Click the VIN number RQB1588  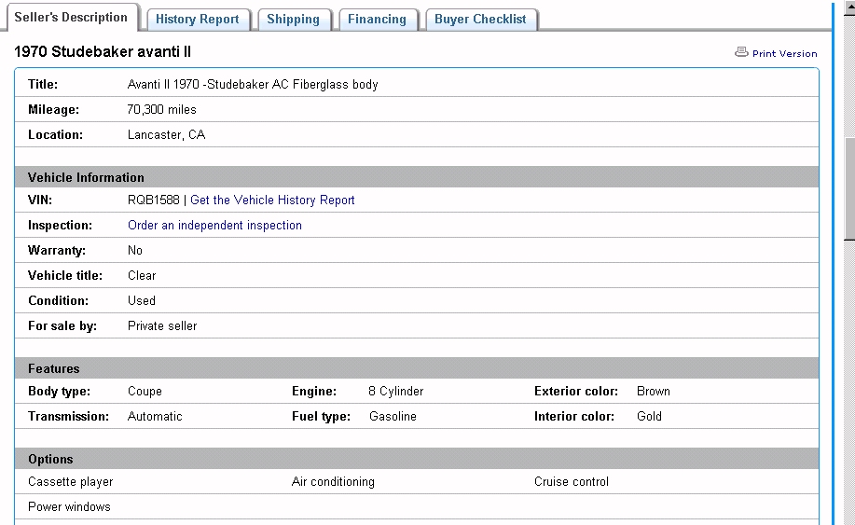[153, 200]
